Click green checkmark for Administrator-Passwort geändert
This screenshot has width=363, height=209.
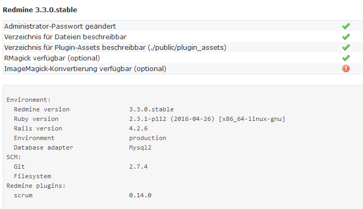click(x=346, y=26)
